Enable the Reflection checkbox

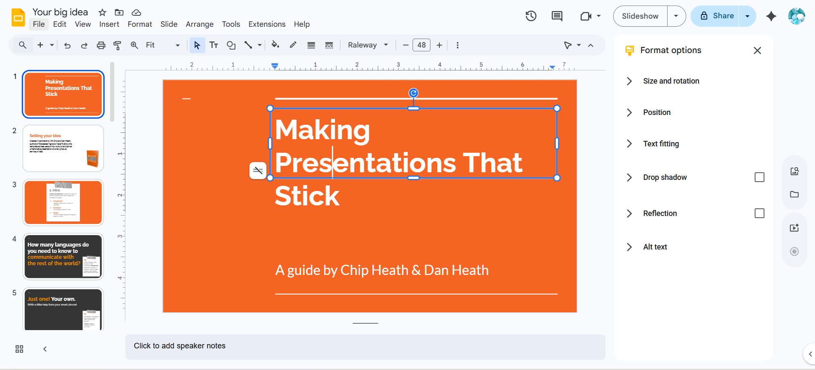[x=759, y=213]
